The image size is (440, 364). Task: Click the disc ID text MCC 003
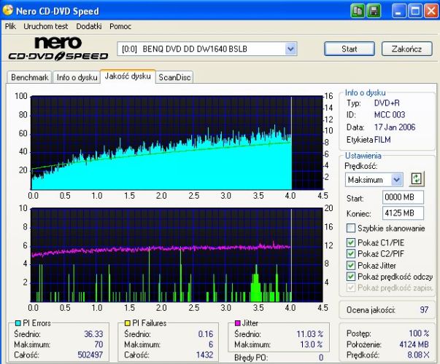click(390, 115)
